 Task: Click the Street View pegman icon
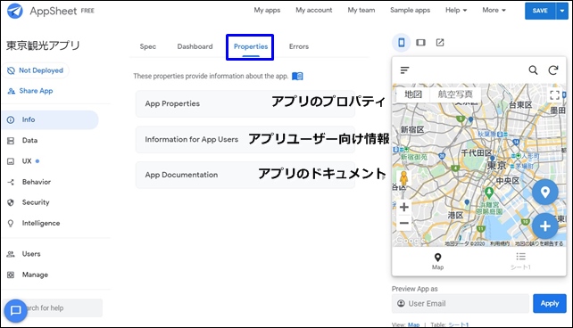pyautogui.click(x=403, y=179)
